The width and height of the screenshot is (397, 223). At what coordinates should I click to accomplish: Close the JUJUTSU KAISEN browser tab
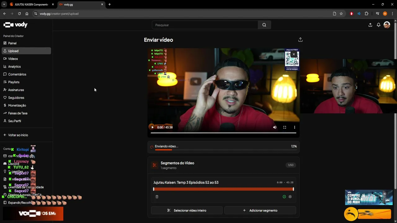click(x=53, y=4)
